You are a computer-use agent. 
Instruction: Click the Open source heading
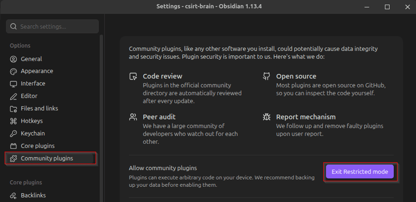(x=296, y=76)
